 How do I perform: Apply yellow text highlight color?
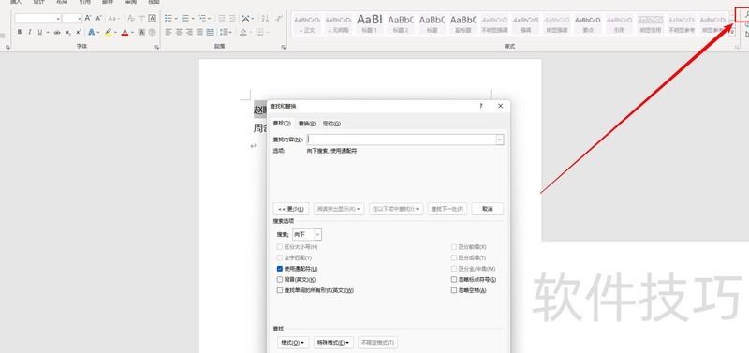pos(108,32)
